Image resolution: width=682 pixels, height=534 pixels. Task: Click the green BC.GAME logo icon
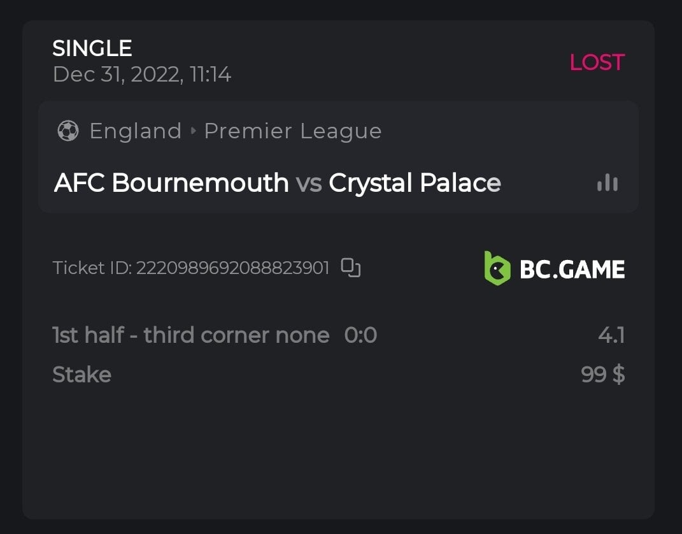click(497, 268)
